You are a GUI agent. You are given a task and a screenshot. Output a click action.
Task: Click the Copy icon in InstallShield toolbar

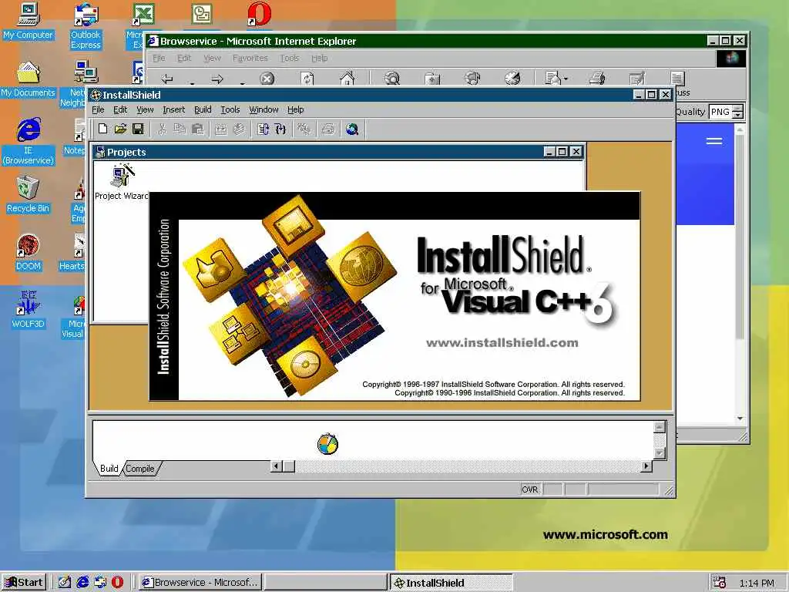pos(180,129)
